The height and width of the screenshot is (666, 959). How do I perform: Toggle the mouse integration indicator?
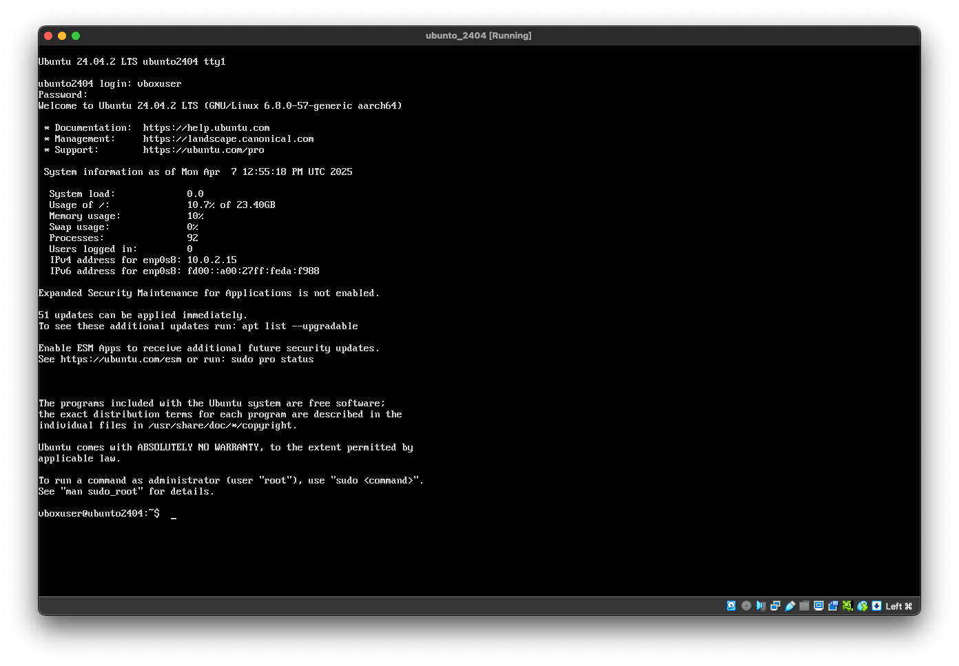click(x=862, y=606)
